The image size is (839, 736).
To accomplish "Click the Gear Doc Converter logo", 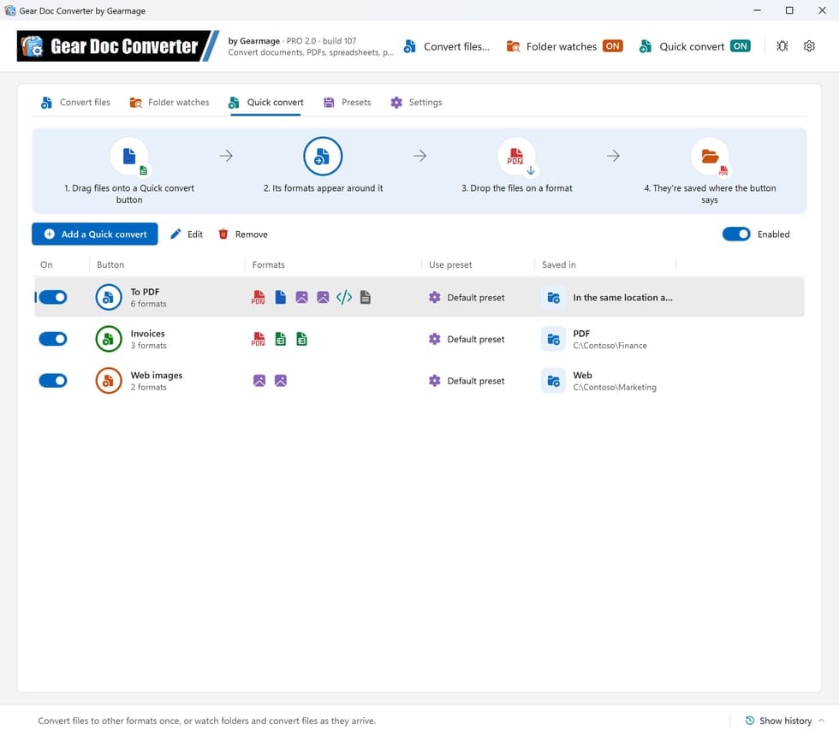I will click(118, 46).
